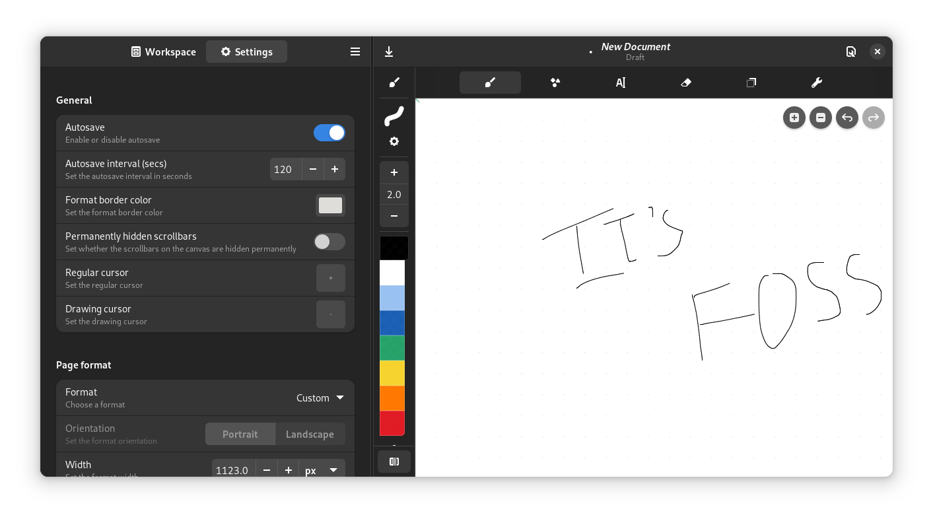This screenshot has width=933, height=521.
Task: Select the Shaper tool
Action: point(555,83)
